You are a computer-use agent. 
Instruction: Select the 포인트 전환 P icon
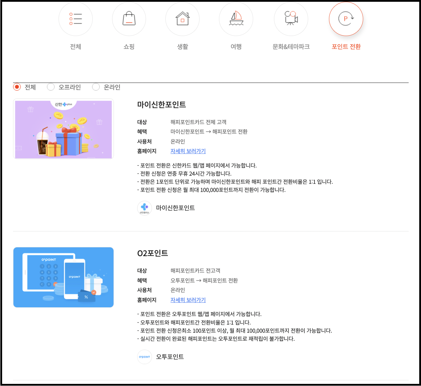tap(346, 19)
